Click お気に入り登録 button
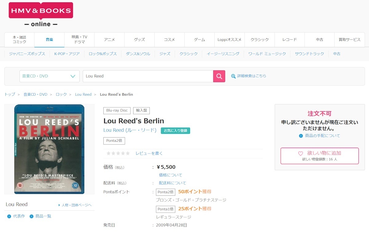Viewport: 369px width, 232px height. pos(175,130)
